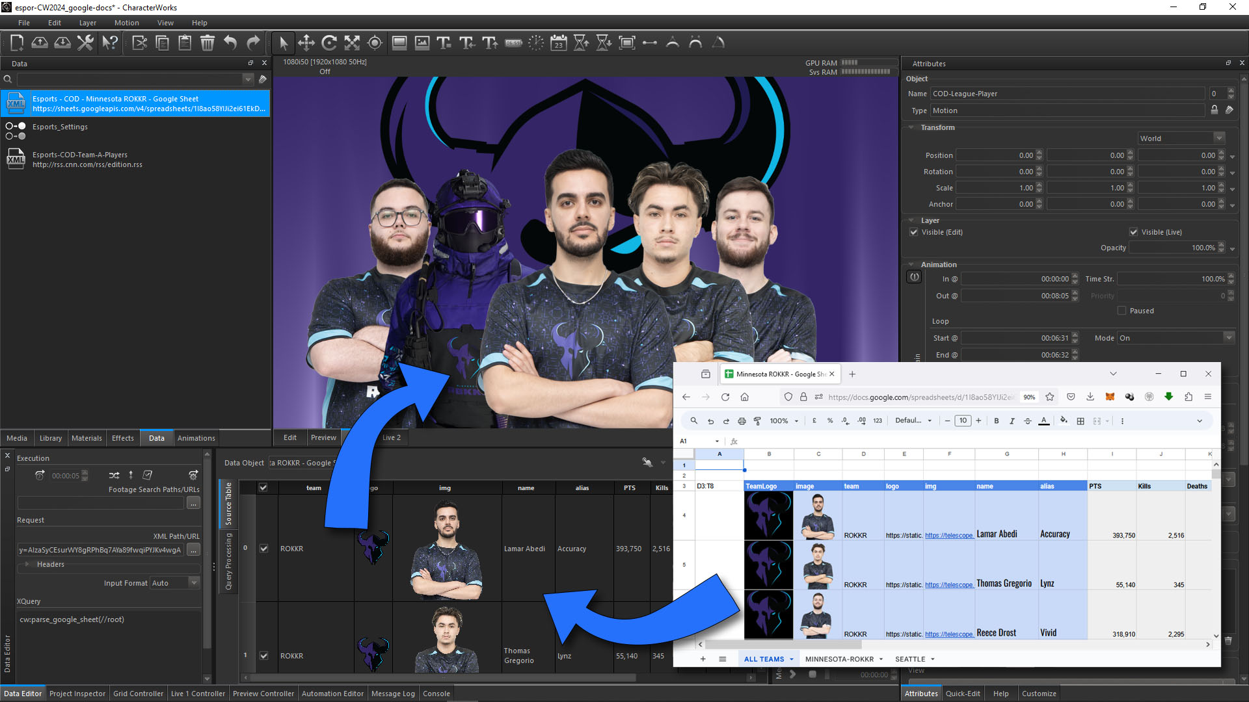
Task: Toggle the Visible (Edit) checkbox
Action: (914, 232)
